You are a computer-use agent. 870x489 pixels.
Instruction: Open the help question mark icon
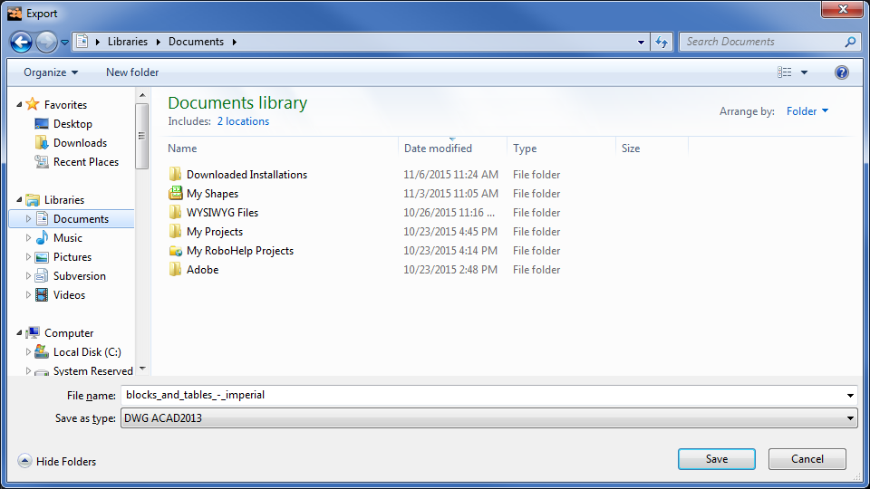click(841, 72)
